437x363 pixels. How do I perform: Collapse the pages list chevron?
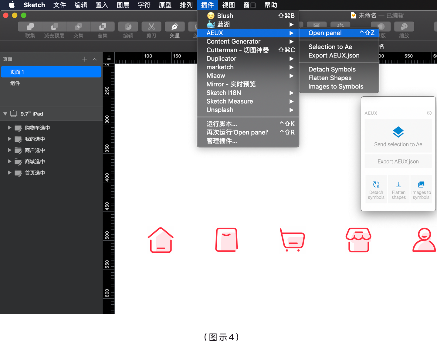(x=95, y=59)
